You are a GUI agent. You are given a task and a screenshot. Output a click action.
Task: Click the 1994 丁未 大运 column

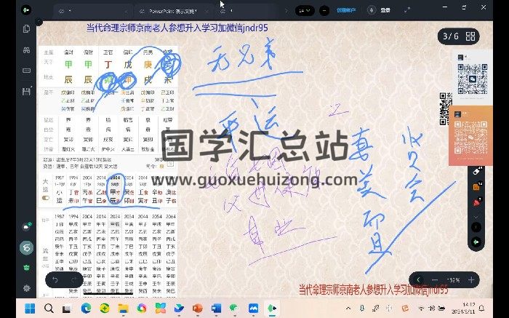pos(73,189)
